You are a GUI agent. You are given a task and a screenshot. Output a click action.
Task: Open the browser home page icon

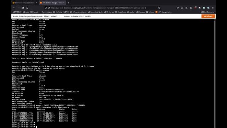coord(27,8)
